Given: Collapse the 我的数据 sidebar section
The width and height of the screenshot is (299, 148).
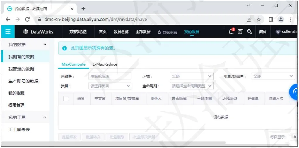Looking at the screenshot, I should [x=45, y=44].
